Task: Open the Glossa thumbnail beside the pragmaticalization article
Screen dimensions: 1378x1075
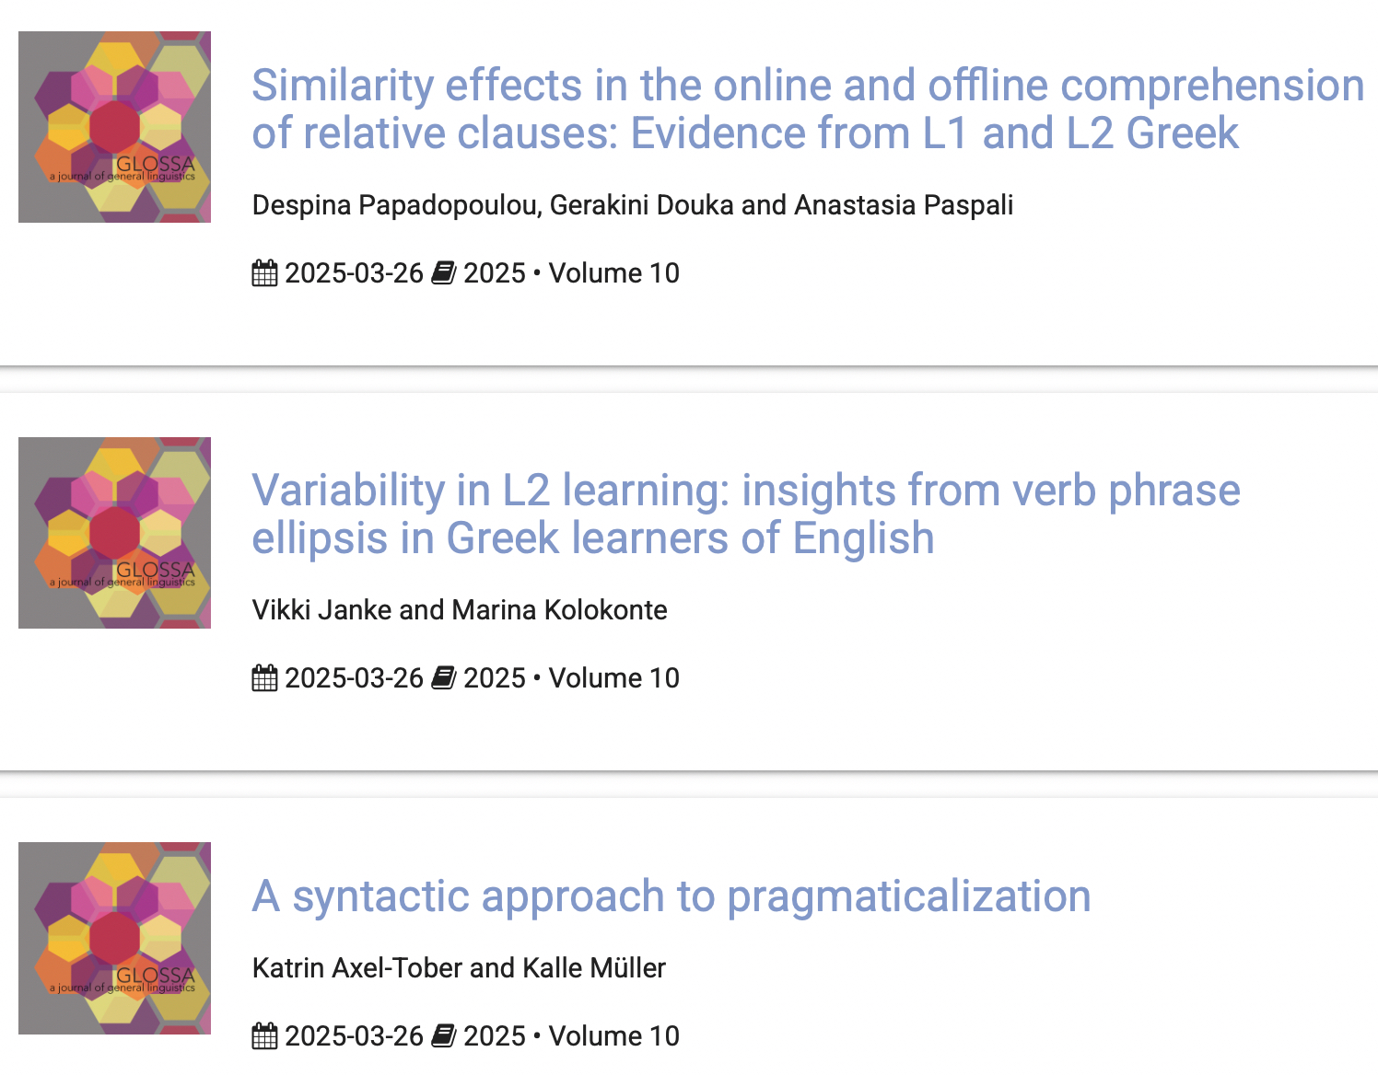Action: coord(114,938)
